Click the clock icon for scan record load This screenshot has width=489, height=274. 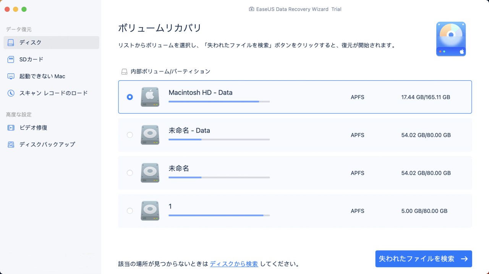click(11, 93)
